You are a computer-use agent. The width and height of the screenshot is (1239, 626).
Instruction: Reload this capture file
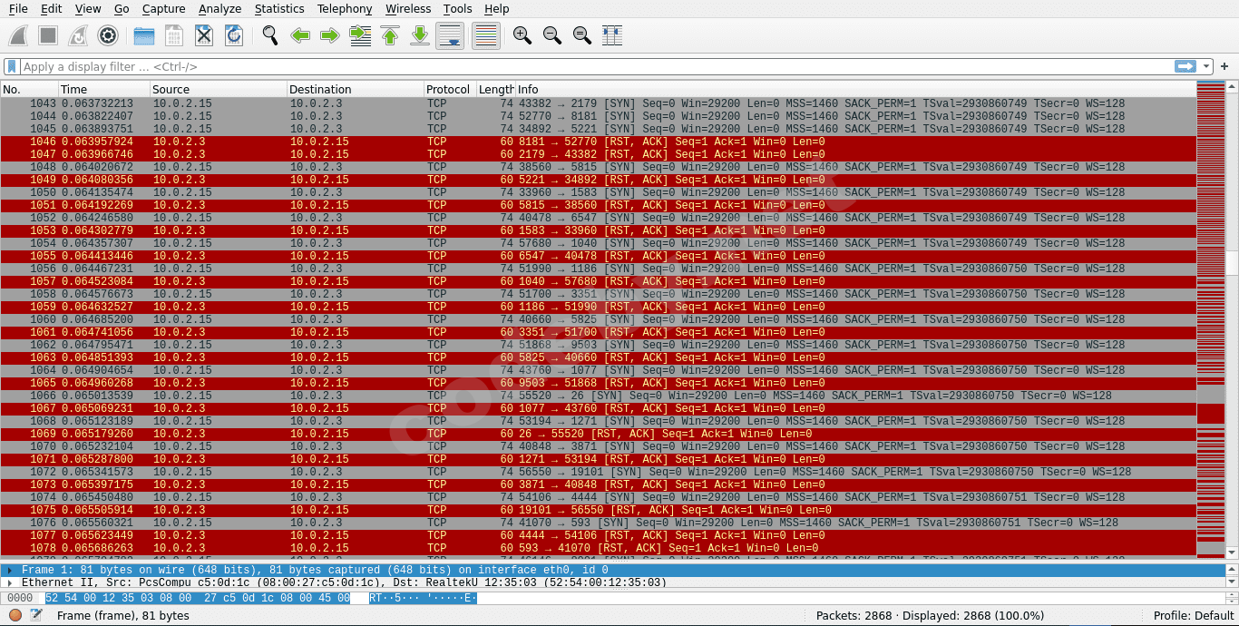[x=234, y=35]
